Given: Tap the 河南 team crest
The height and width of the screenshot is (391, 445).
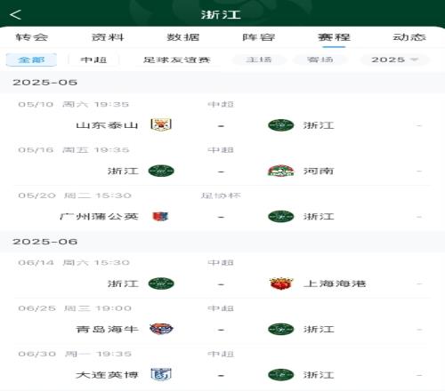Looking at the screenshot, I should (280, 171).
